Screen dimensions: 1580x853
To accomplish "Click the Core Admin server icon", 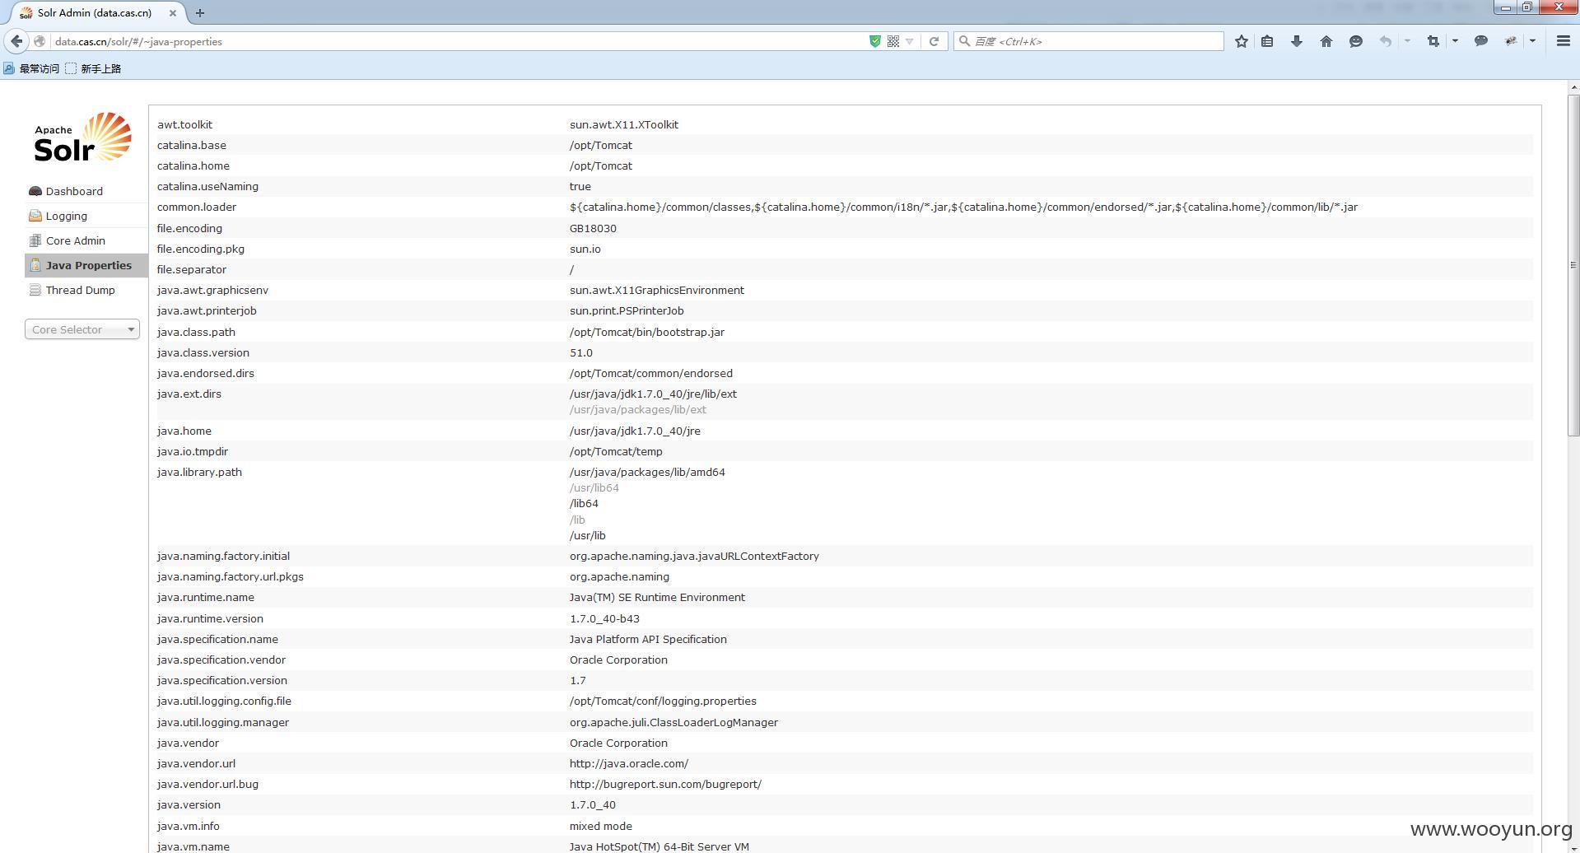I will (35, 240).
